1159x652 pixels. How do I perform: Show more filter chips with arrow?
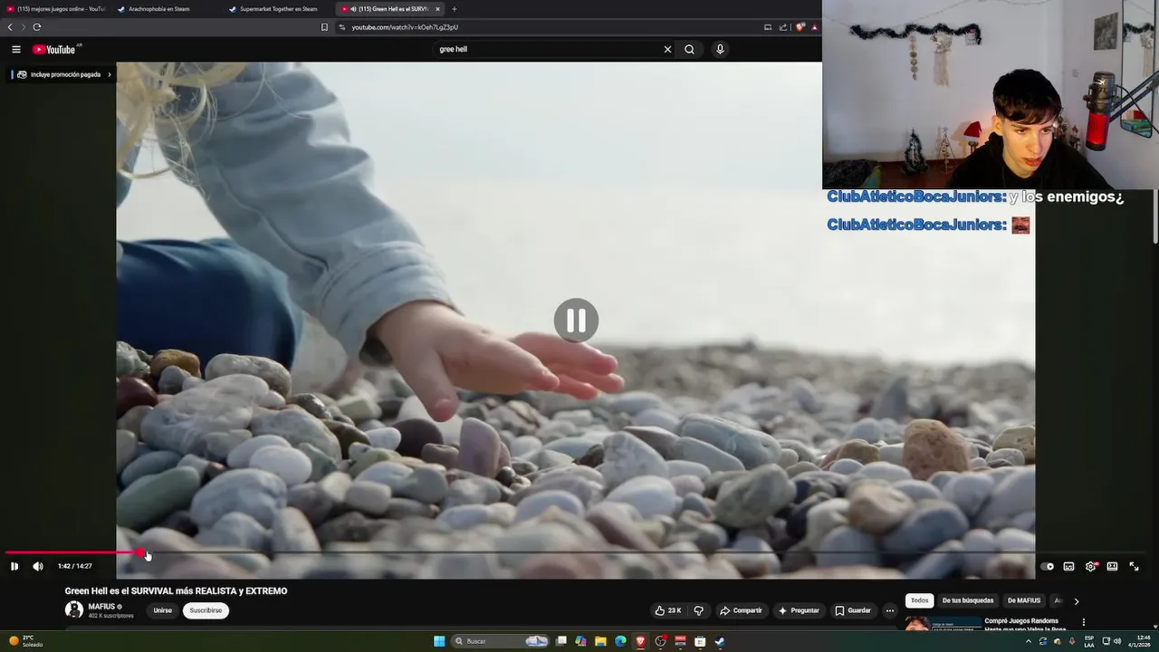coord(1076,601)
